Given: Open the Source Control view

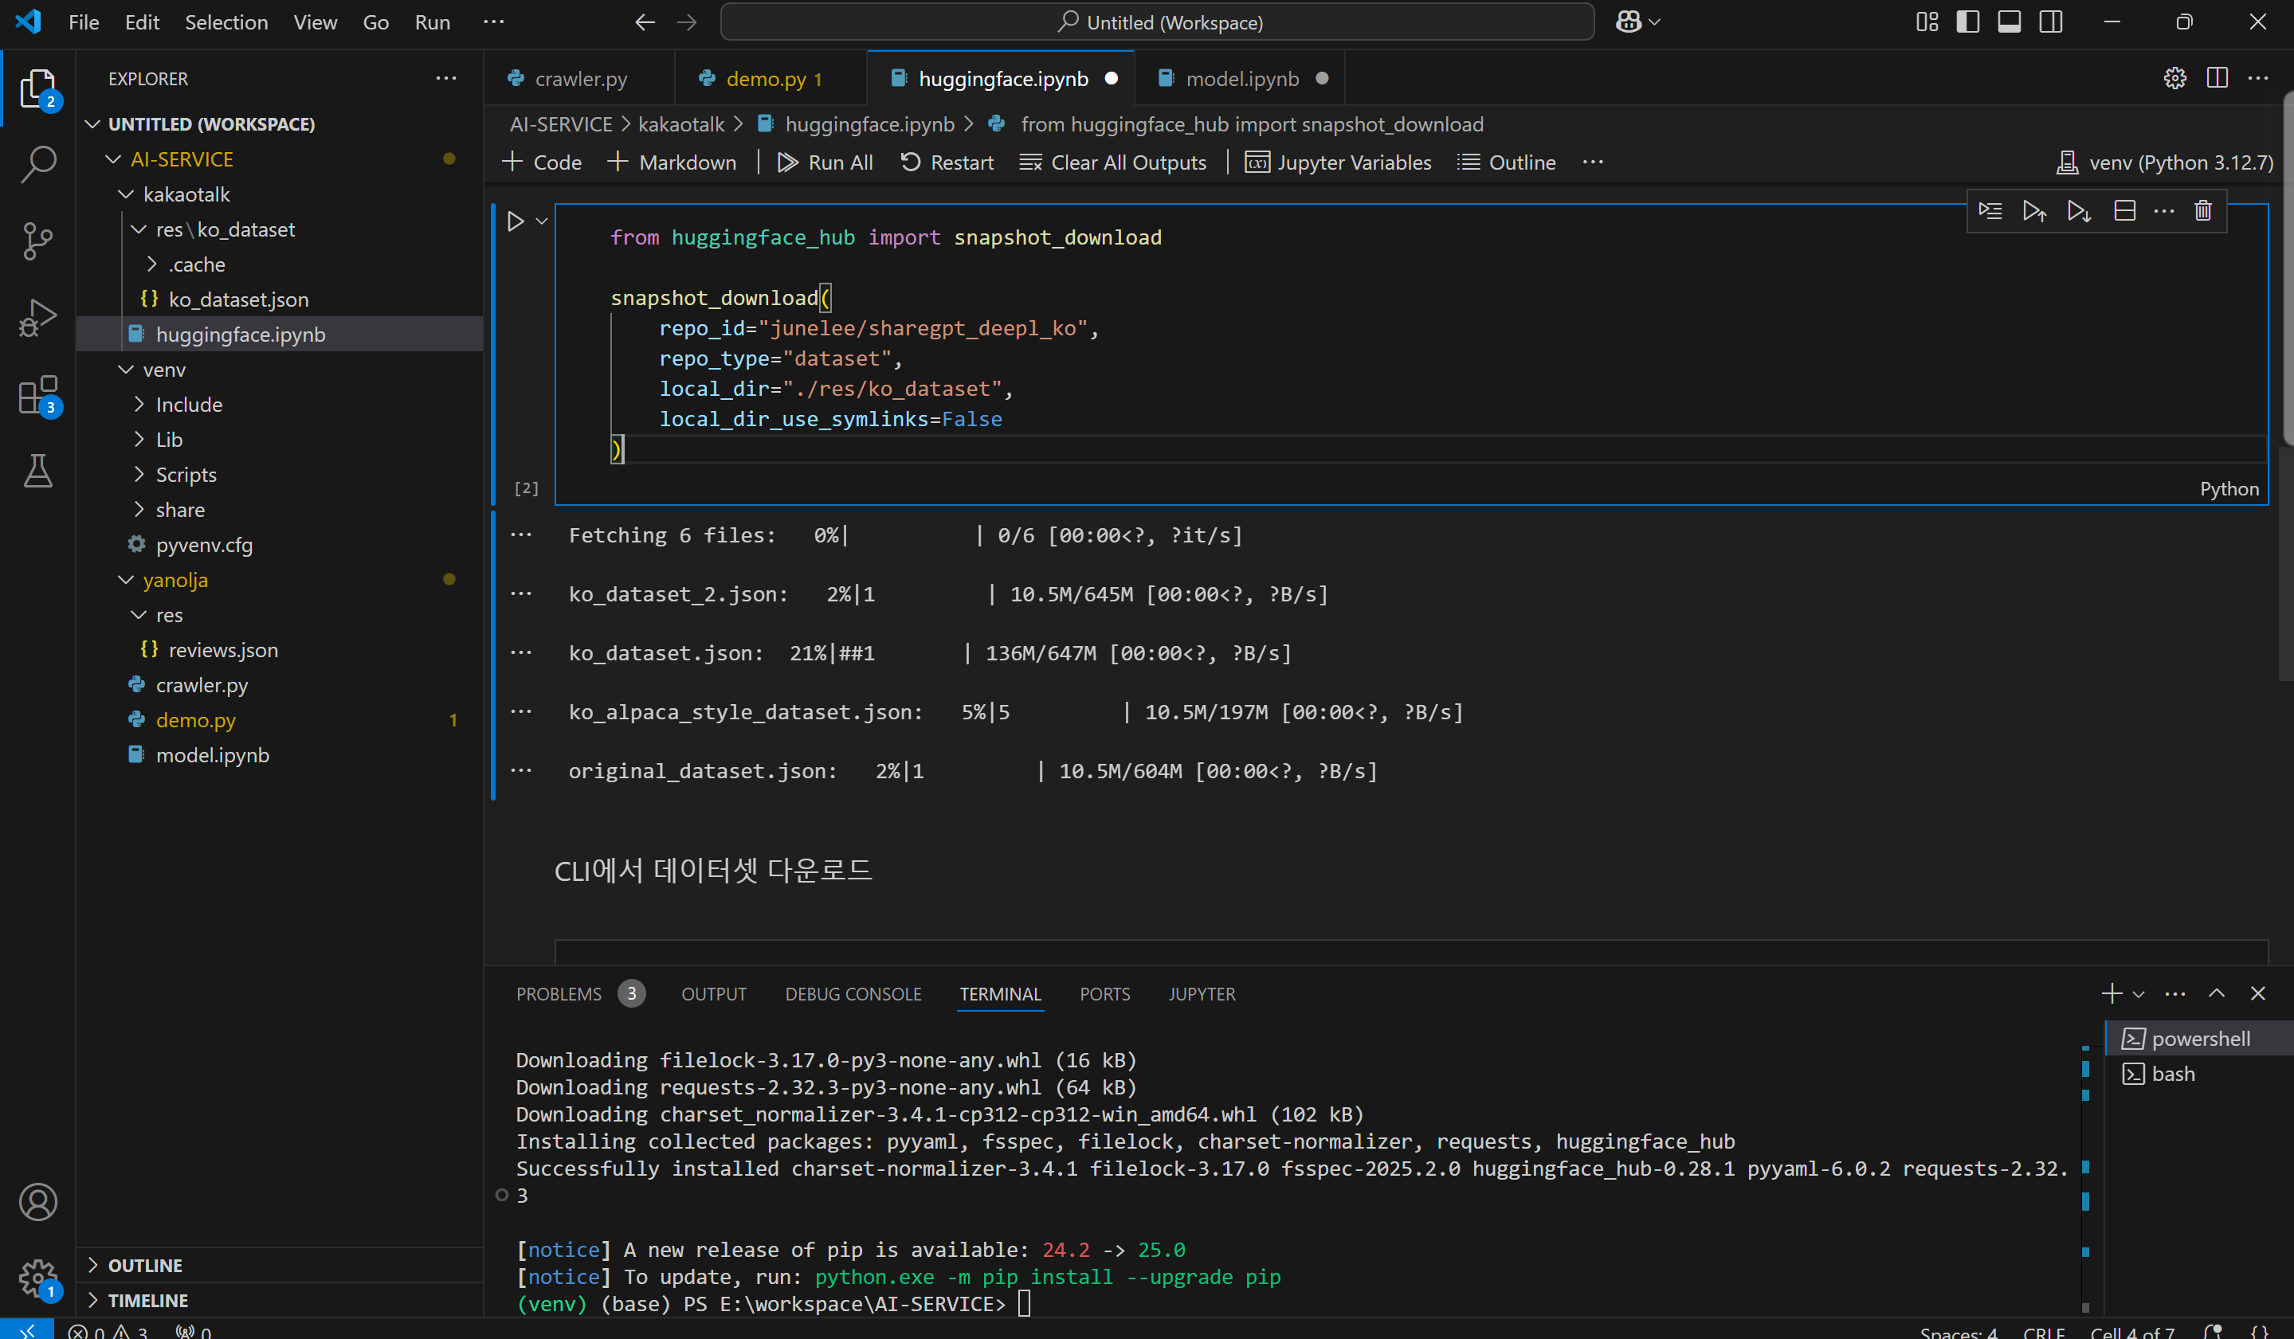Looking at the screenshot, I should click(37, 241).
